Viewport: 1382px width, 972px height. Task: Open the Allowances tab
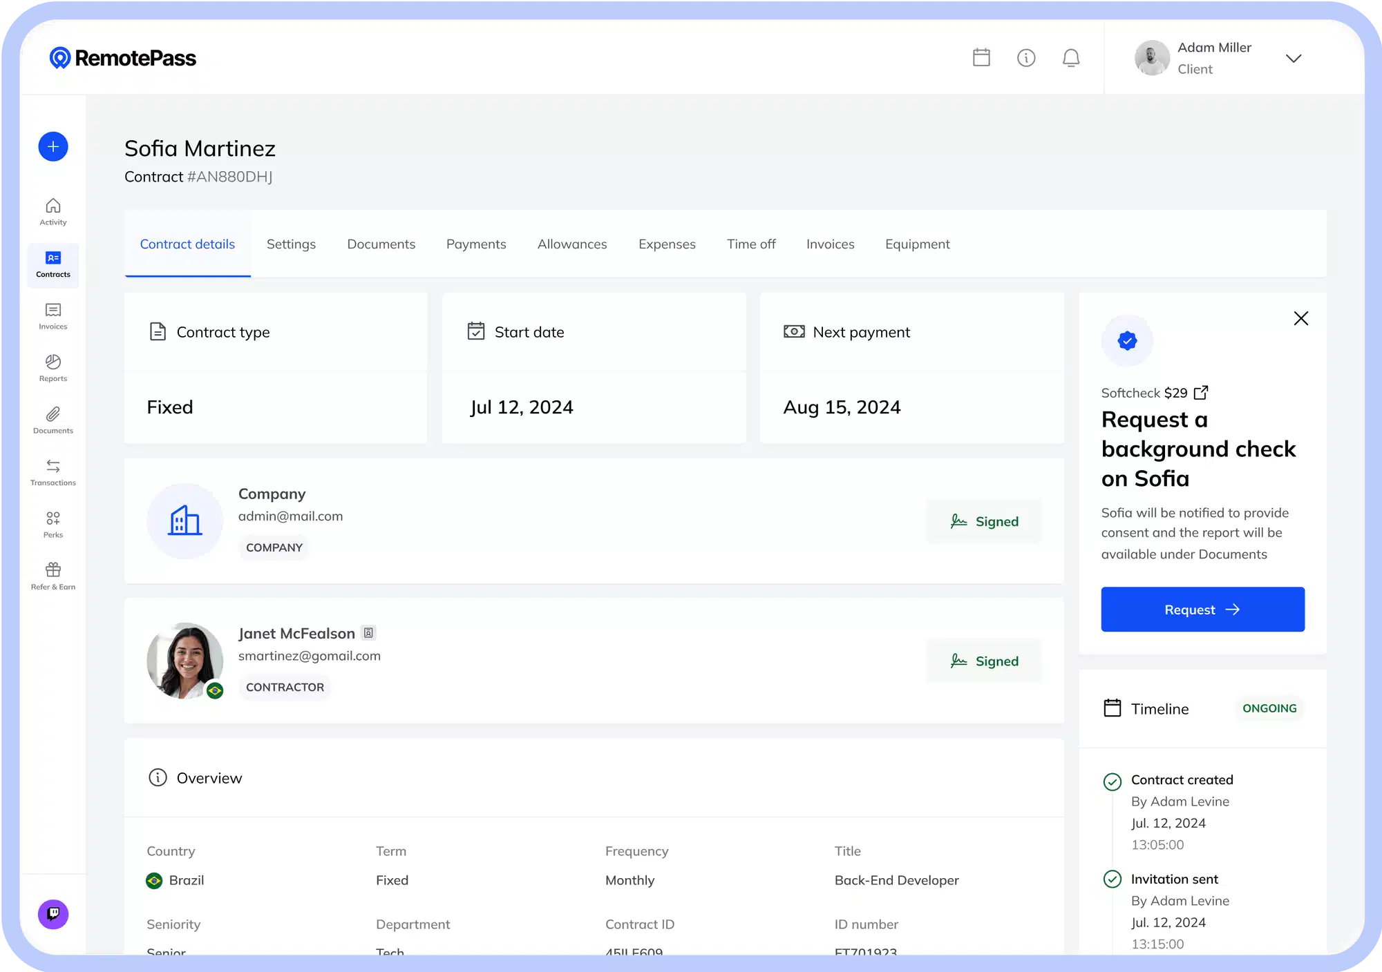572,244
